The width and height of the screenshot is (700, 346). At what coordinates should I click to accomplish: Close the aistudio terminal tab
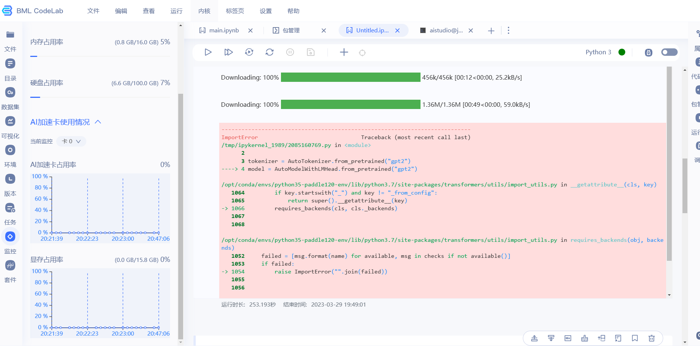coord(471,31)
